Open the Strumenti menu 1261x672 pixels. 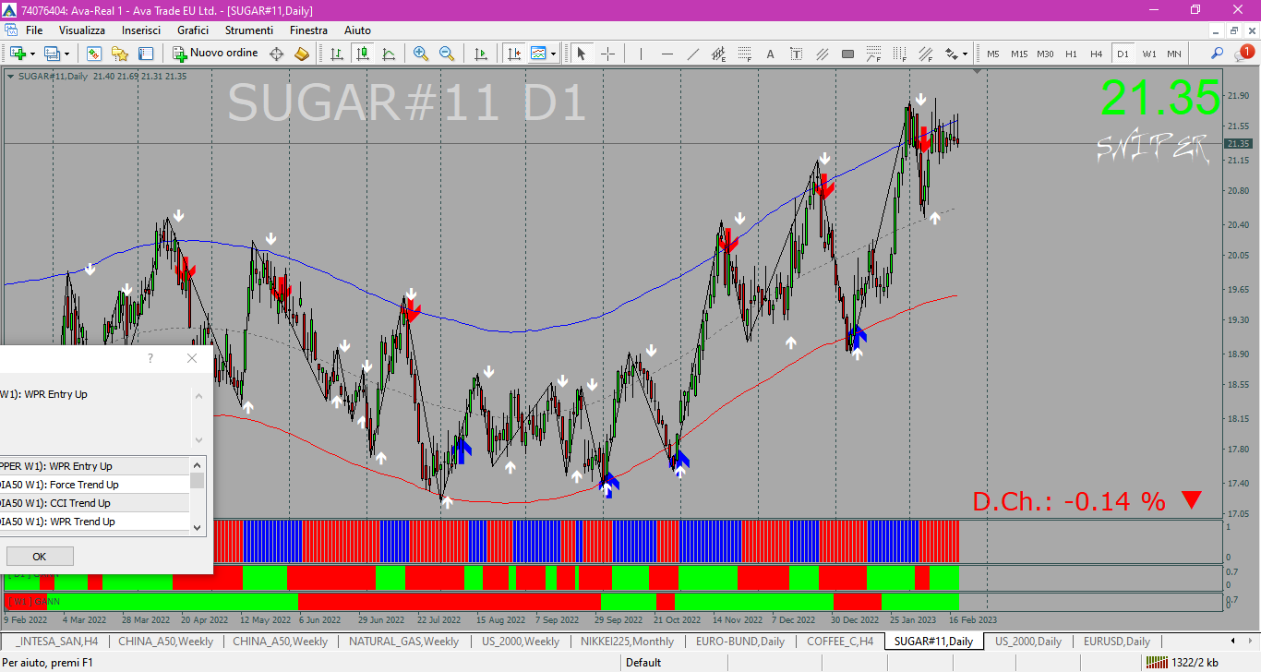(249, 30)
